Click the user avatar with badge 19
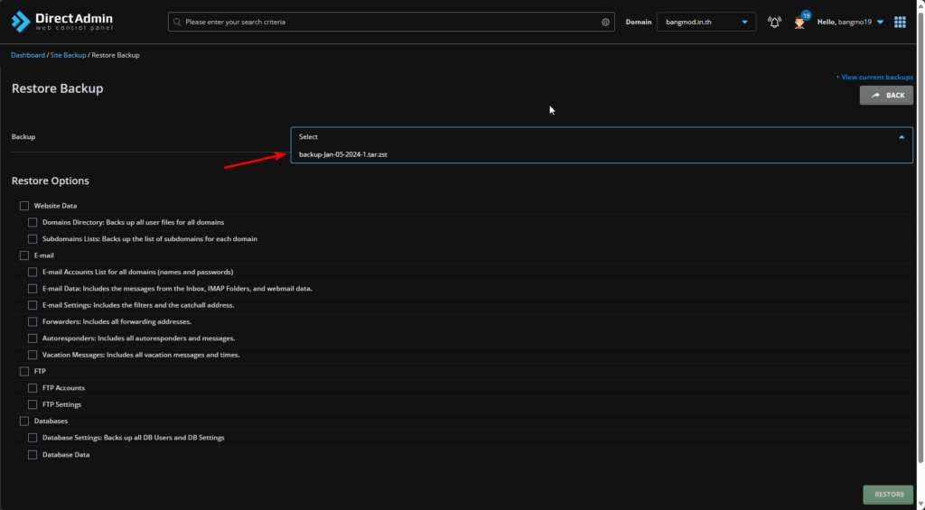 (799, 22)
